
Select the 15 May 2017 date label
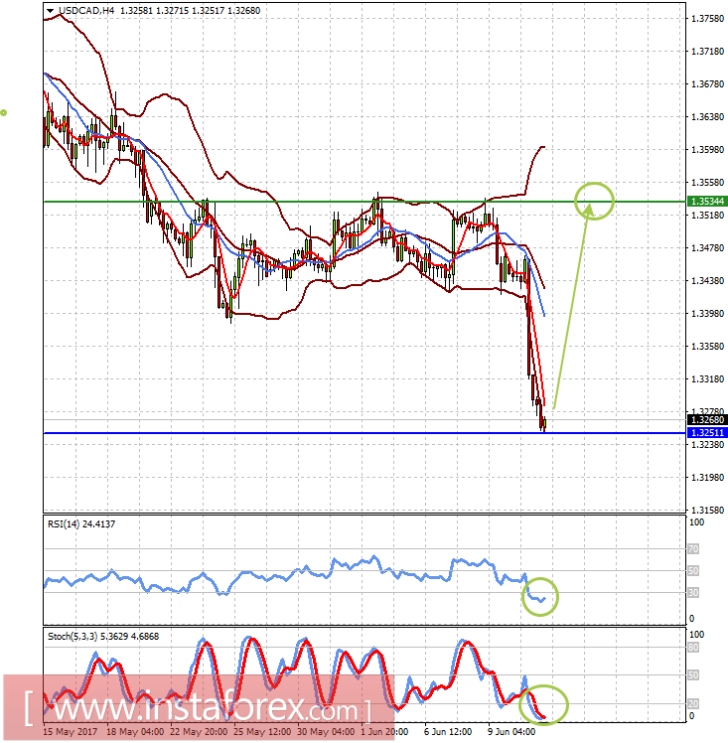71,732
